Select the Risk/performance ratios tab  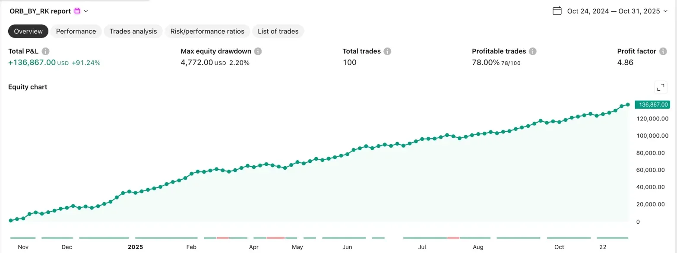(x=207, y=31)
